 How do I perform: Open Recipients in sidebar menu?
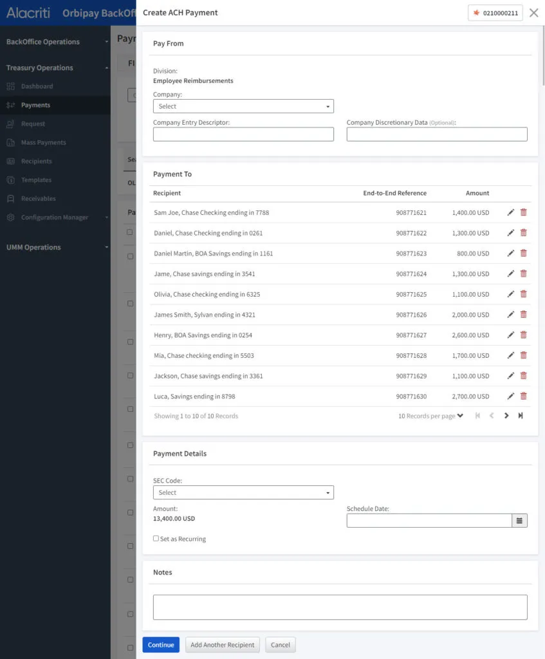pyautogui.click(x=36, y=161)
